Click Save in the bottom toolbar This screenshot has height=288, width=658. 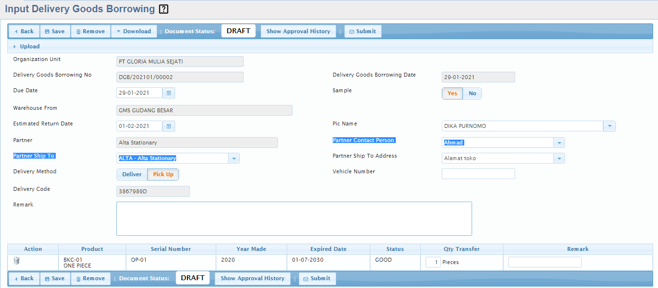[x=55, y=278]
